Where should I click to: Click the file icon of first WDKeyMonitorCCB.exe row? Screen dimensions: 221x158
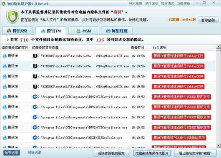point(35,56)
